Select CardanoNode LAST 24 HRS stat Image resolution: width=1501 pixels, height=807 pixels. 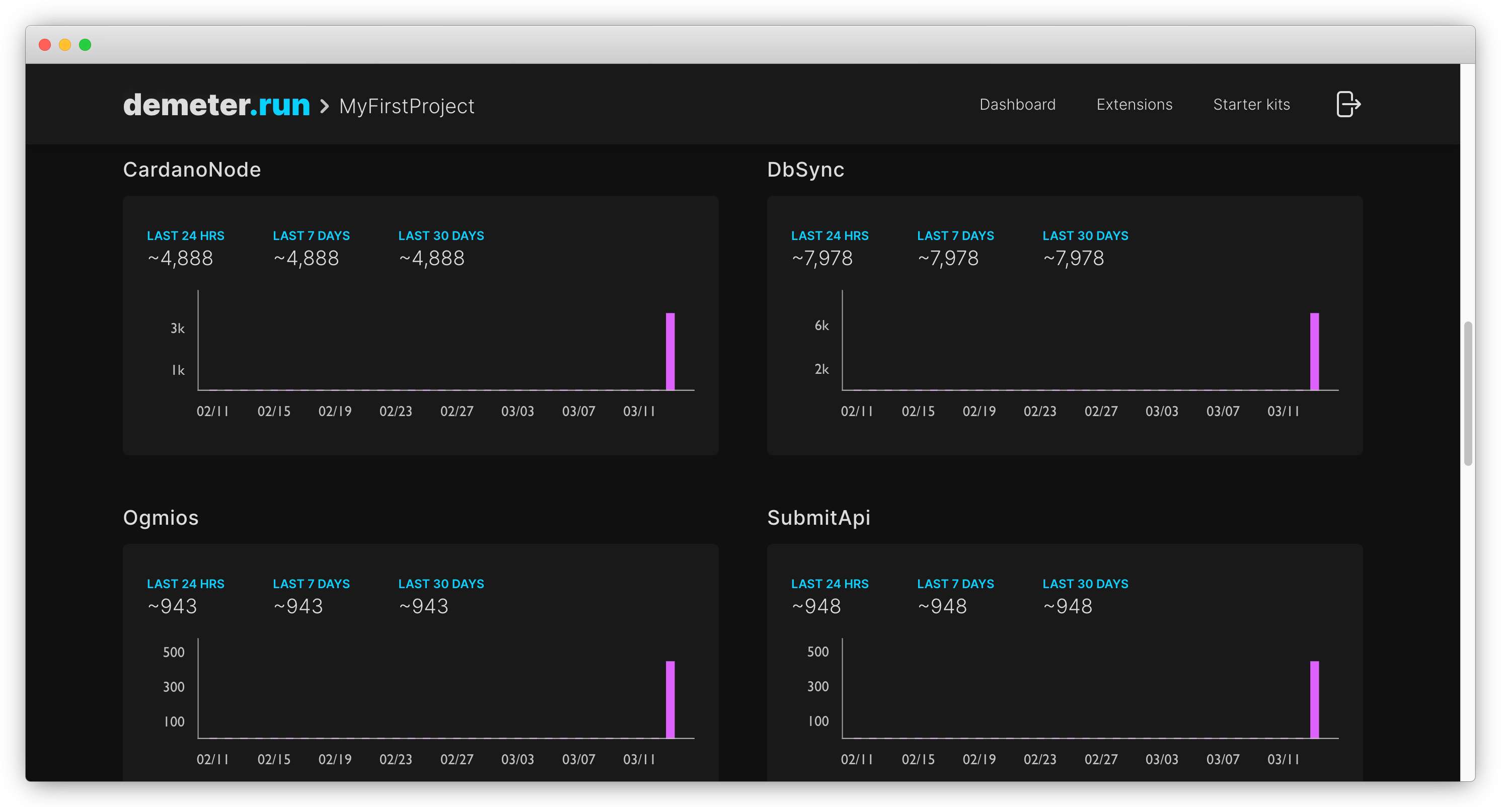tap(185, 248)
